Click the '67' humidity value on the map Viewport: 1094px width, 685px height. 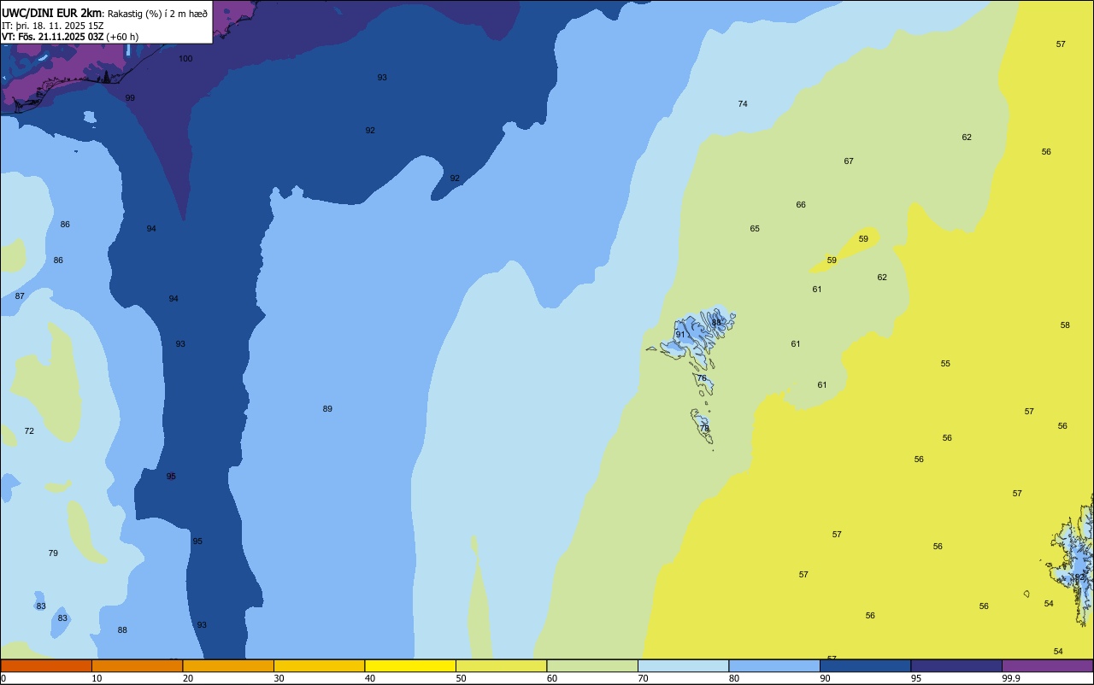coord(849,161)
